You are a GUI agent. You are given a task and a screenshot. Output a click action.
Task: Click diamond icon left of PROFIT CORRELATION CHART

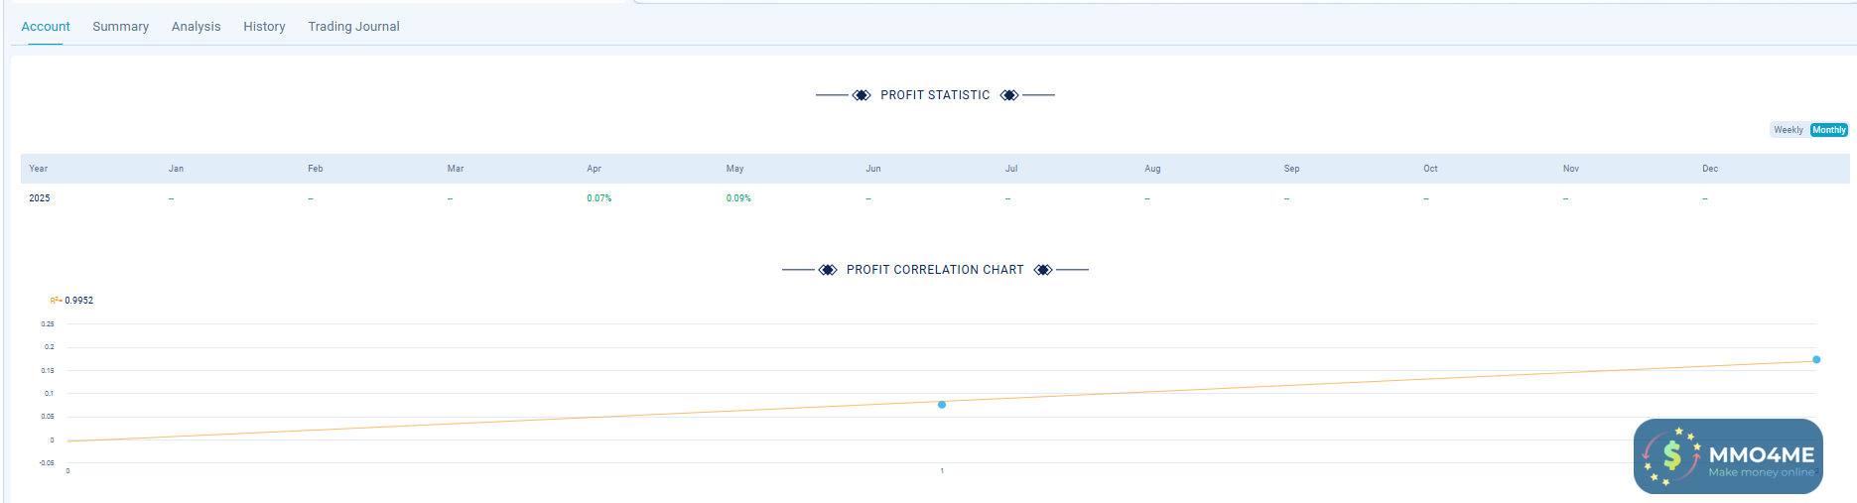[828, 270]
